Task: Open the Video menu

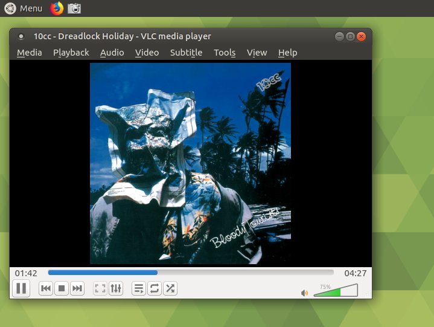Action: click(147, 53)
